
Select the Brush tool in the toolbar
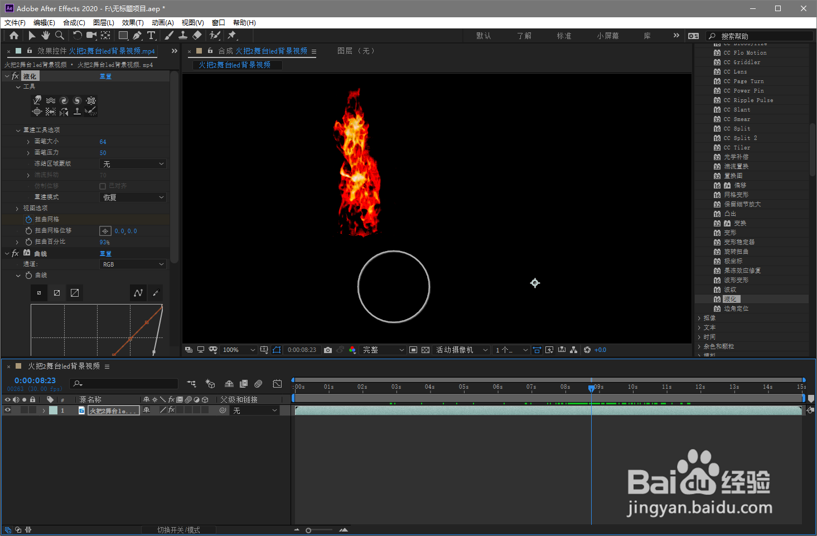(169, 35)
